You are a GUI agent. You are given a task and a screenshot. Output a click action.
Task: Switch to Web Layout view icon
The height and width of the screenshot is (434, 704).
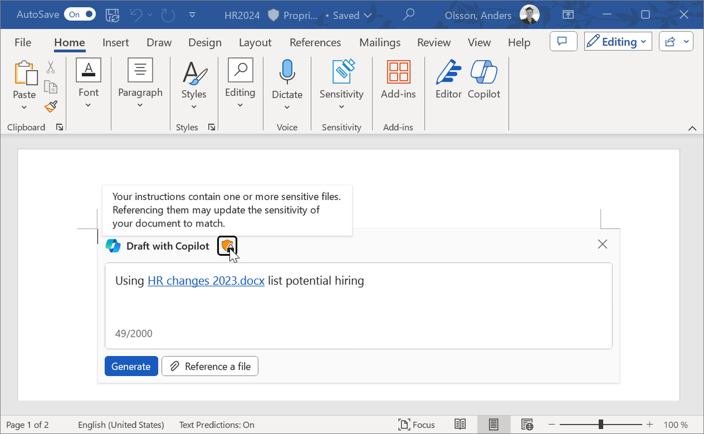point(527,425)
